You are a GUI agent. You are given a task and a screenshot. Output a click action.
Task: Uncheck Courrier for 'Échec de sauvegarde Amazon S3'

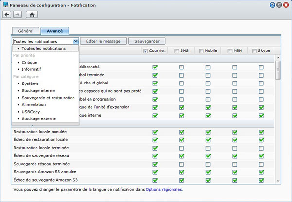coord(155,180)
